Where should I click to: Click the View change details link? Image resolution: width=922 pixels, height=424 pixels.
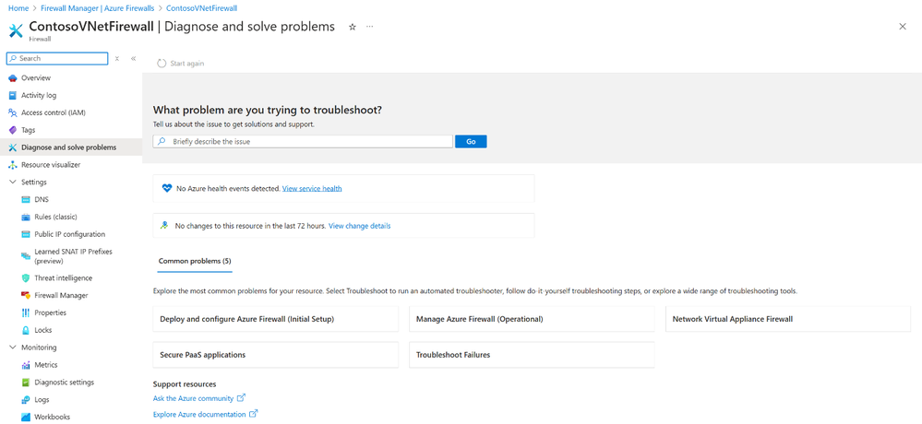click(359, 226)
